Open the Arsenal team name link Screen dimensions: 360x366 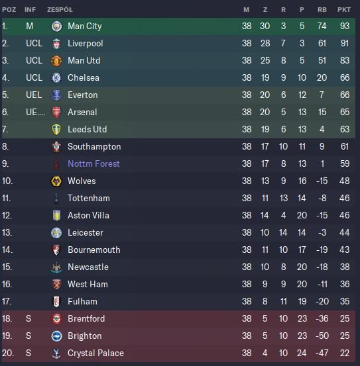[82, 113]
